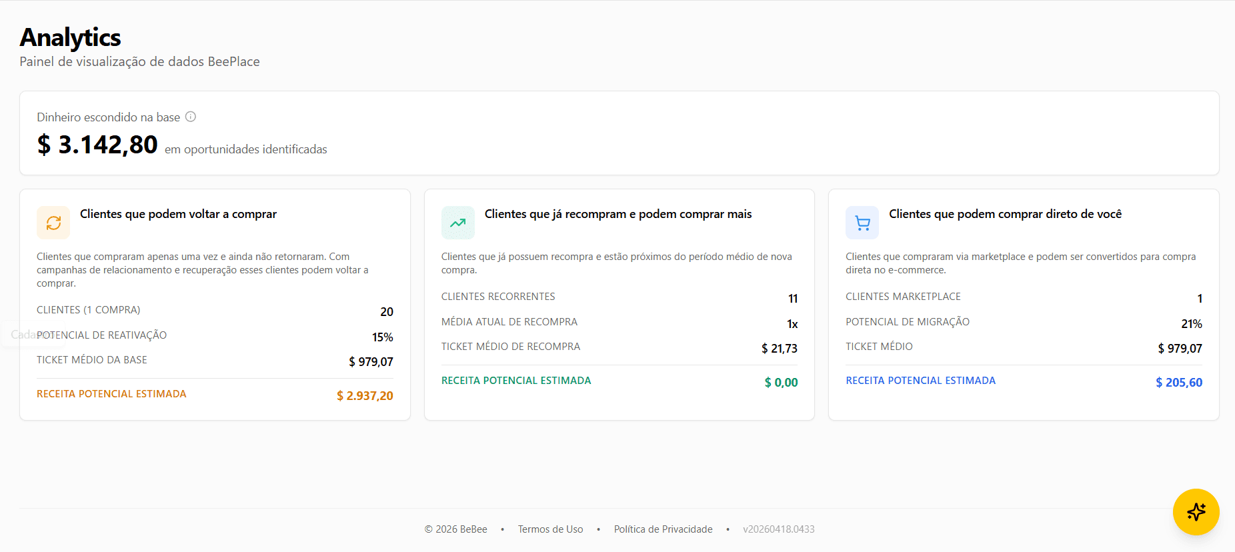Click the Clientes que podem voltar a comprar title

click(x=178, y=214)
